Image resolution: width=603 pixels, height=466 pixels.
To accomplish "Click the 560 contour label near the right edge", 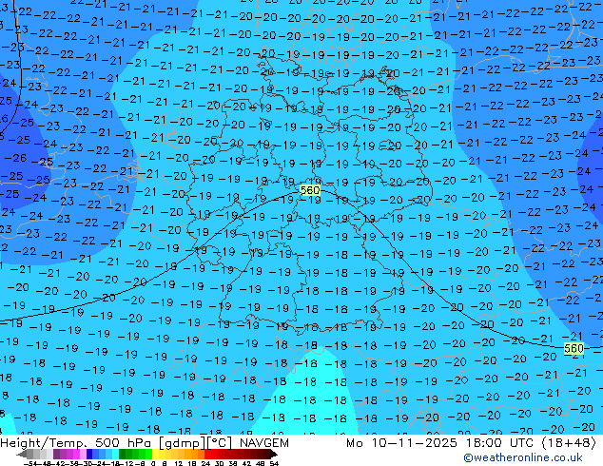I will 574,348.
